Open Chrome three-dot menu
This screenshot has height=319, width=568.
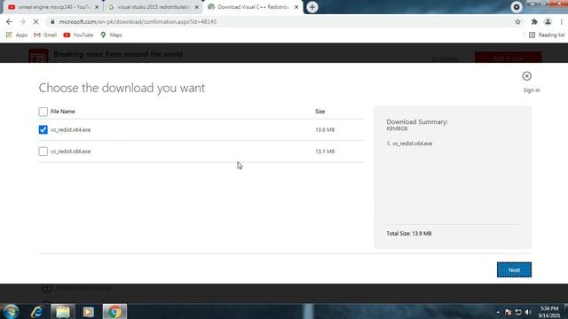(x=562, y=21)
